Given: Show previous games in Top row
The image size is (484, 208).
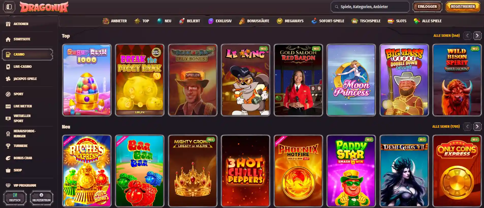Looking at the screenshot, I should (x=467, y=36).
